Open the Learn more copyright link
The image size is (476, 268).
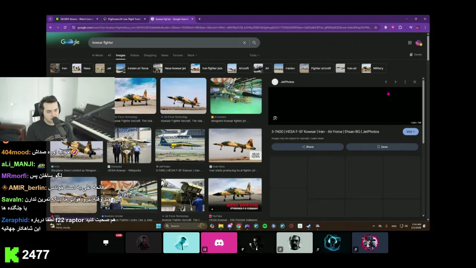(x=317, y=138)
